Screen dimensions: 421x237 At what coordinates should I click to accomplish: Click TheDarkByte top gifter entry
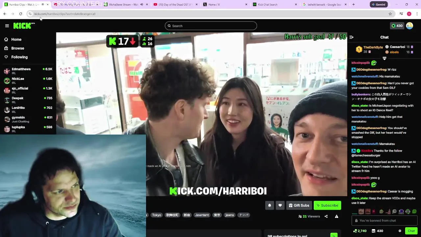click(369, 49)
